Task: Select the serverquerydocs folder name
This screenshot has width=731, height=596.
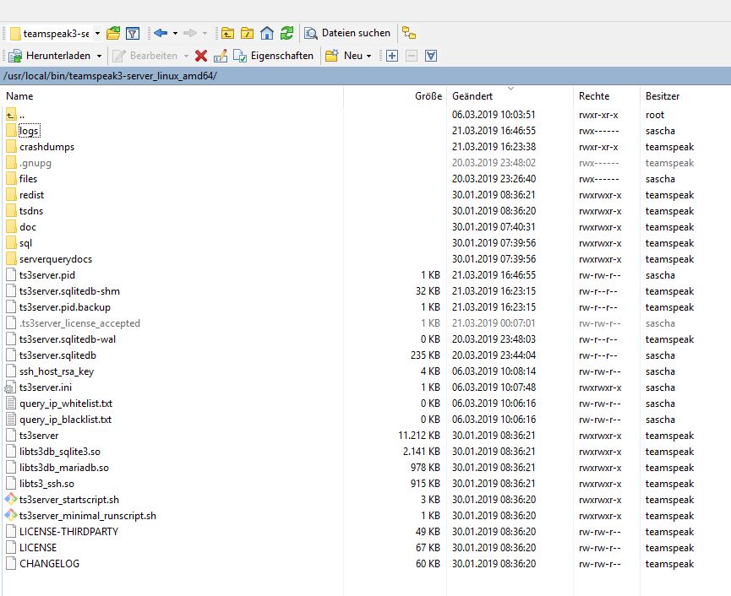Action: coord(56,259)
